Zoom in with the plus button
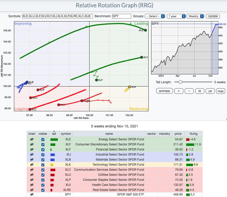This screenshot has height=197, width=227. pos(179,91)
